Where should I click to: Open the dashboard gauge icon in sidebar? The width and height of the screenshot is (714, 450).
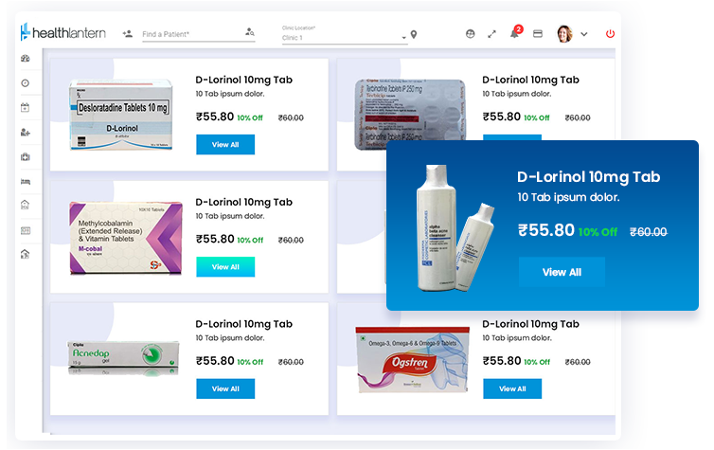click(26, 59)
